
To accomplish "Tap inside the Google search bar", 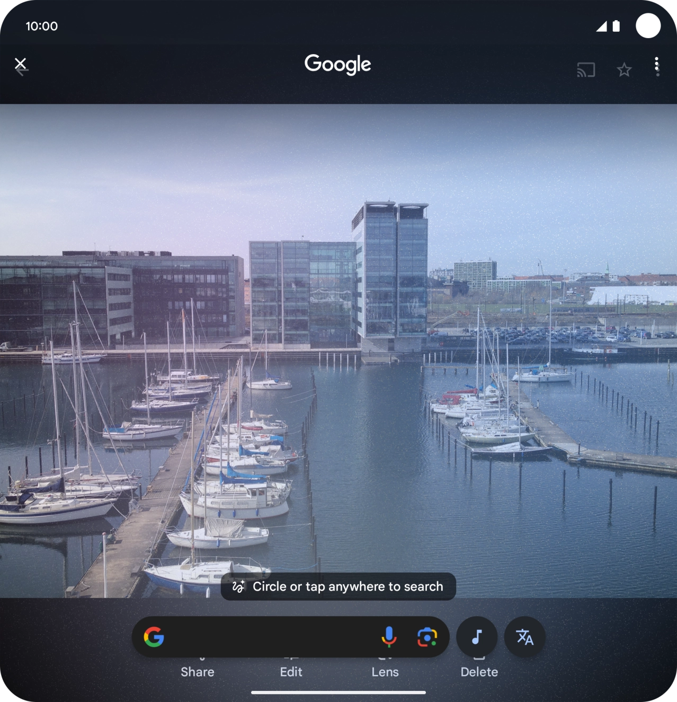I will coord(265,637).
